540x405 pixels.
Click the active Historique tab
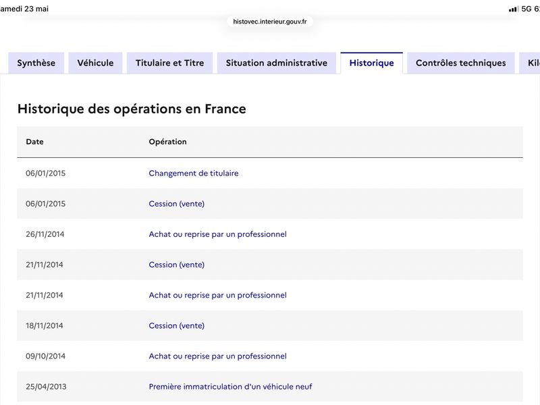tap(372, 63)
